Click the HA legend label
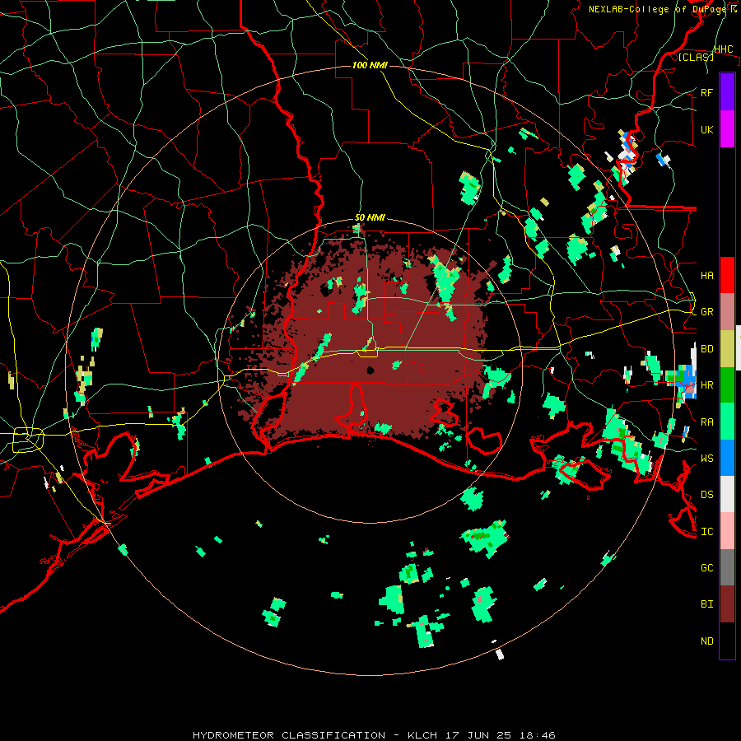741x741 pixels. tap(706, 275)
